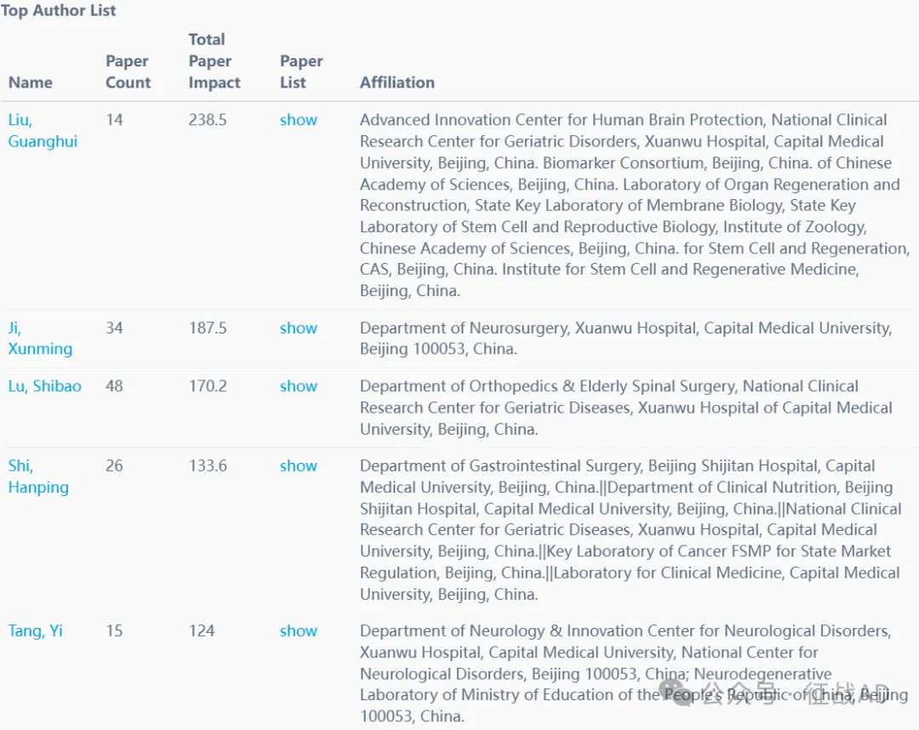
Task: Select paper count value 26
Action: coord(114,465)
